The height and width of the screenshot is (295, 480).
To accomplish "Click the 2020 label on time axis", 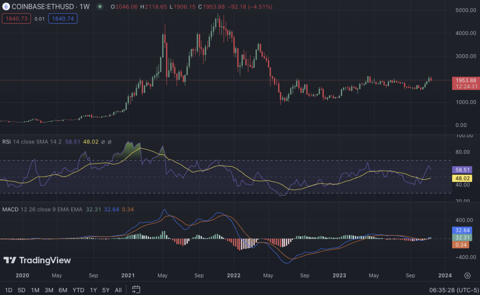I will (22, 275).
